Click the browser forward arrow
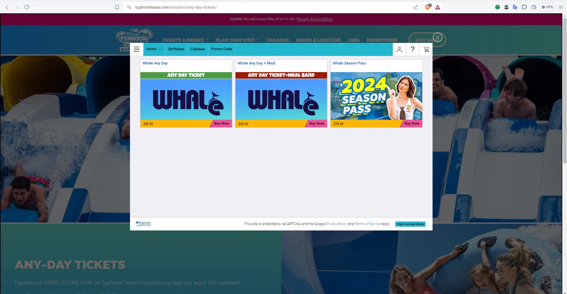The height and width of the screenshot is (294, 567). pyautogui.click(x=17, y=7)
